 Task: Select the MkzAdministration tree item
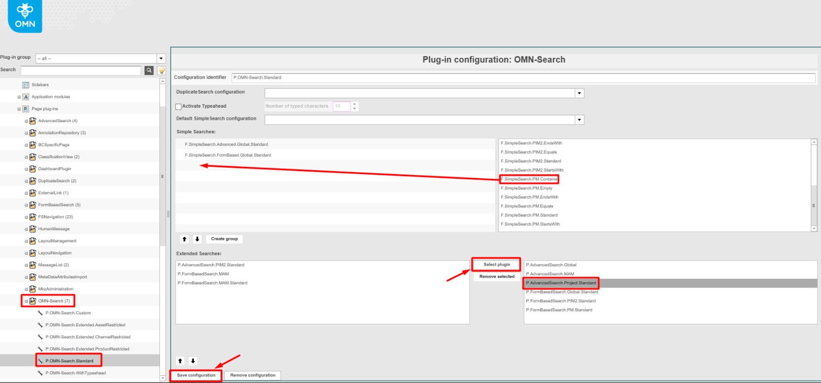click(56, 289)
